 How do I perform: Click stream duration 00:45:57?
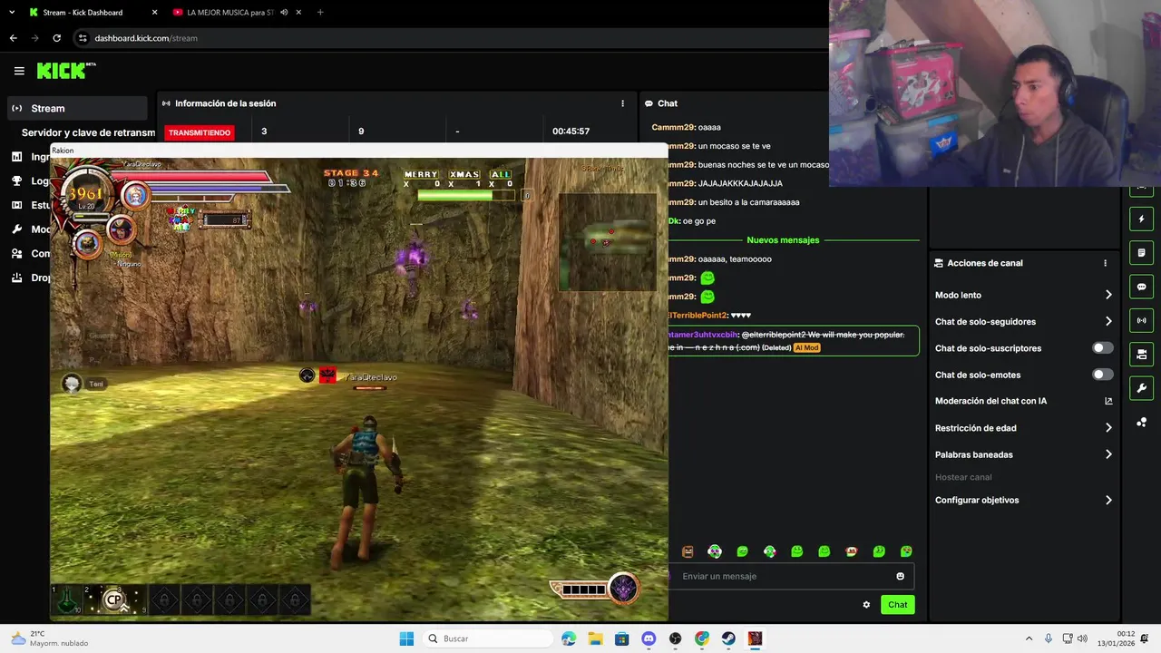tap(571, 132)
